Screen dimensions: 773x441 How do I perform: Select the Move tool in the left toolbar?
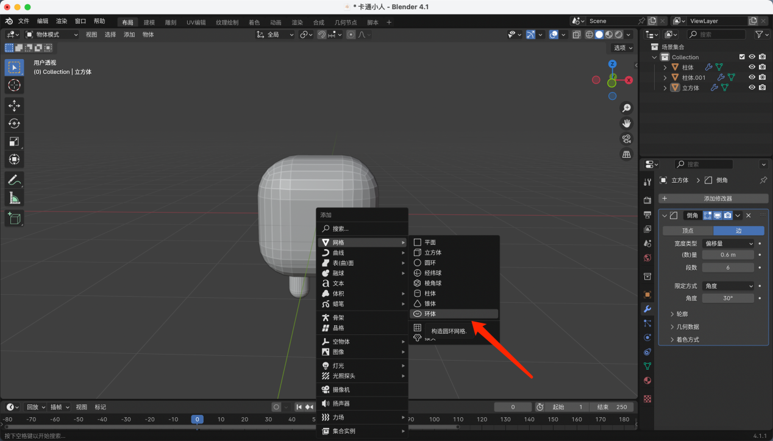tap(15, 105)
